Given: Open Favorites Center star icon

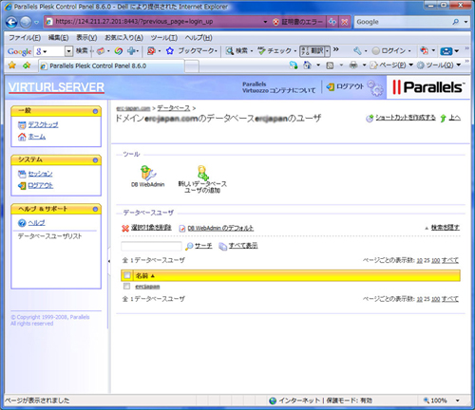Looking at the screenshot, I should point(12,65).
